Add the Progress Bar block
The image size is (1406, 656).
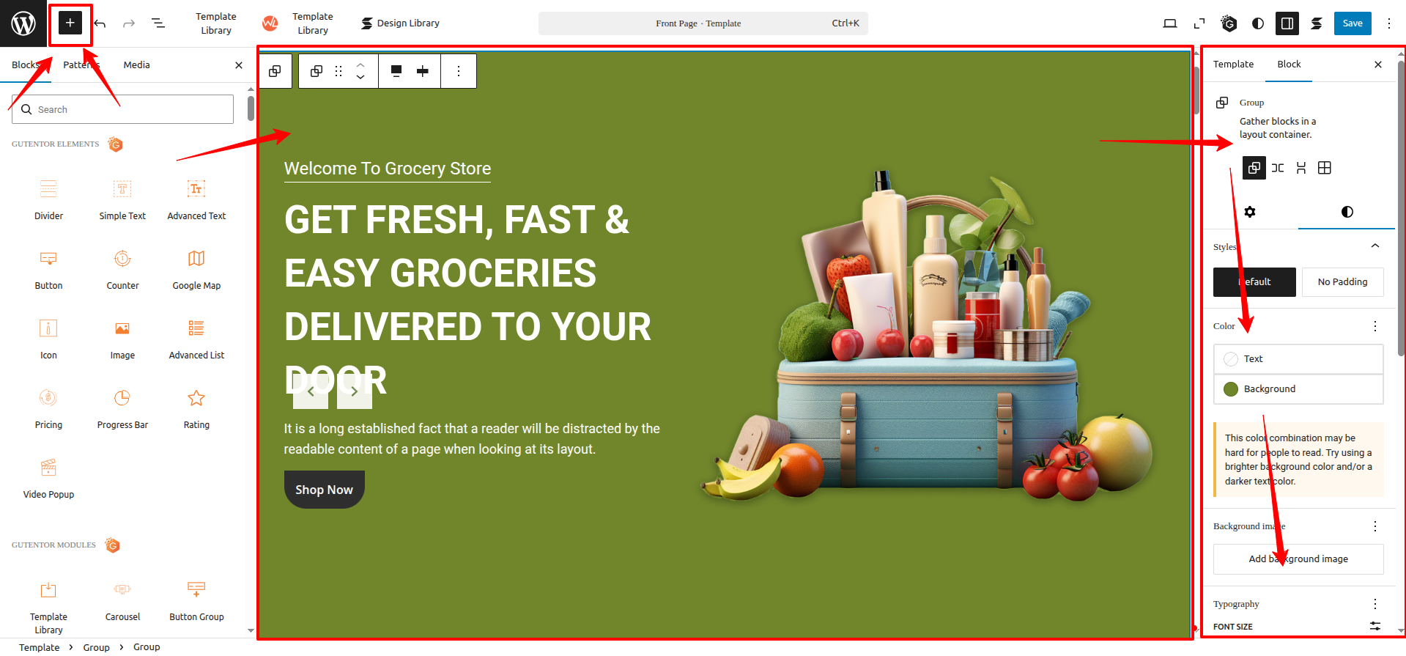click(122, 408)
